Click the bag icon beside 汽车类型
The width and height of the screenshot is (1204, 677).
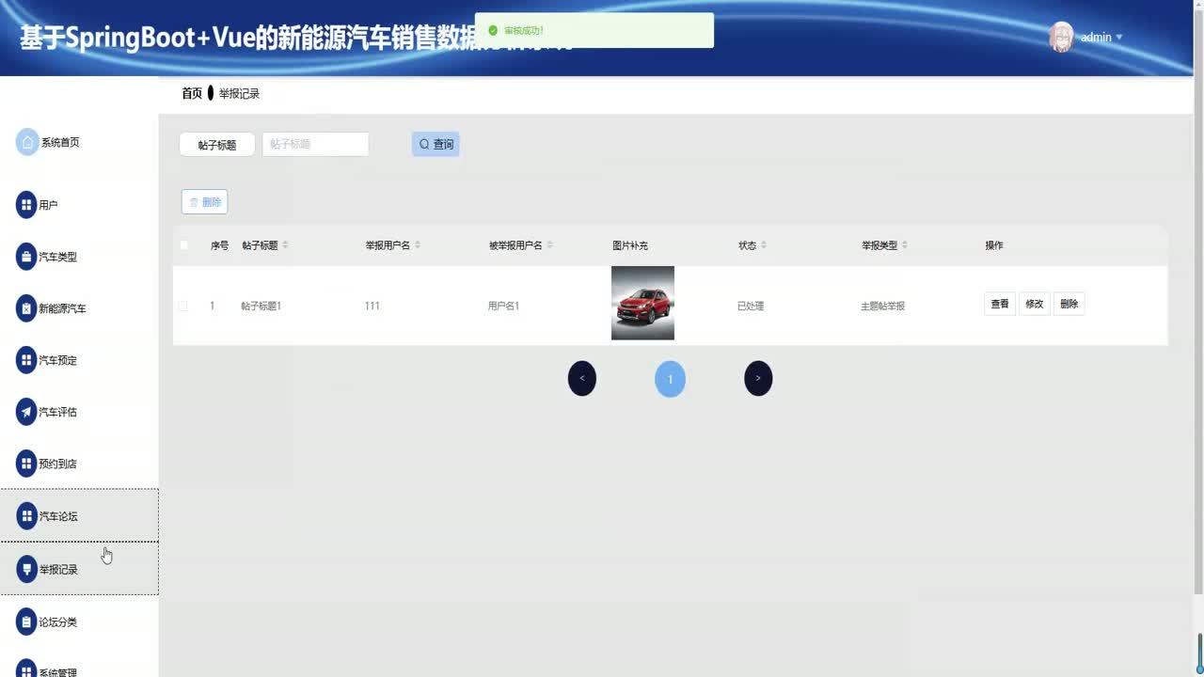pos(26,257)
